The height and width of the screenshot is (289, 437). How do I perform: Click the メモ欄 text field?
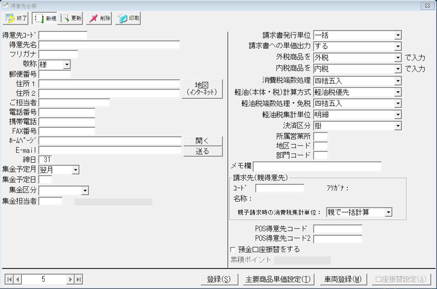[x=317, y=167]
